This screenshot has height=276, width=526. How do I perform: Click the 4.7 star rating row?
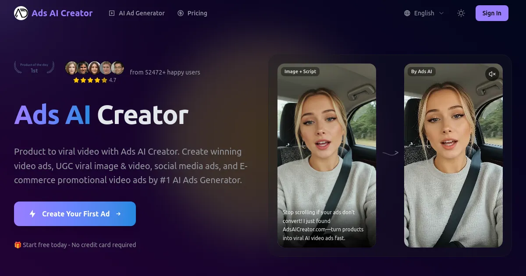[x=93, y=80]
